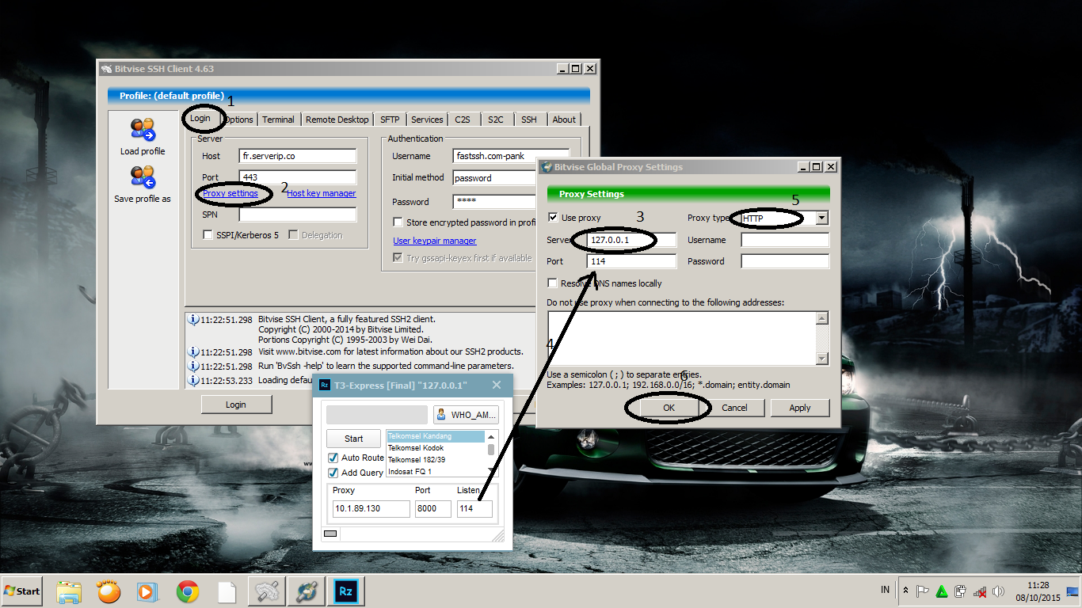Switch to Bitvise proxy settings taskbar button
The image size is (1082, 608).
(306, 591)
